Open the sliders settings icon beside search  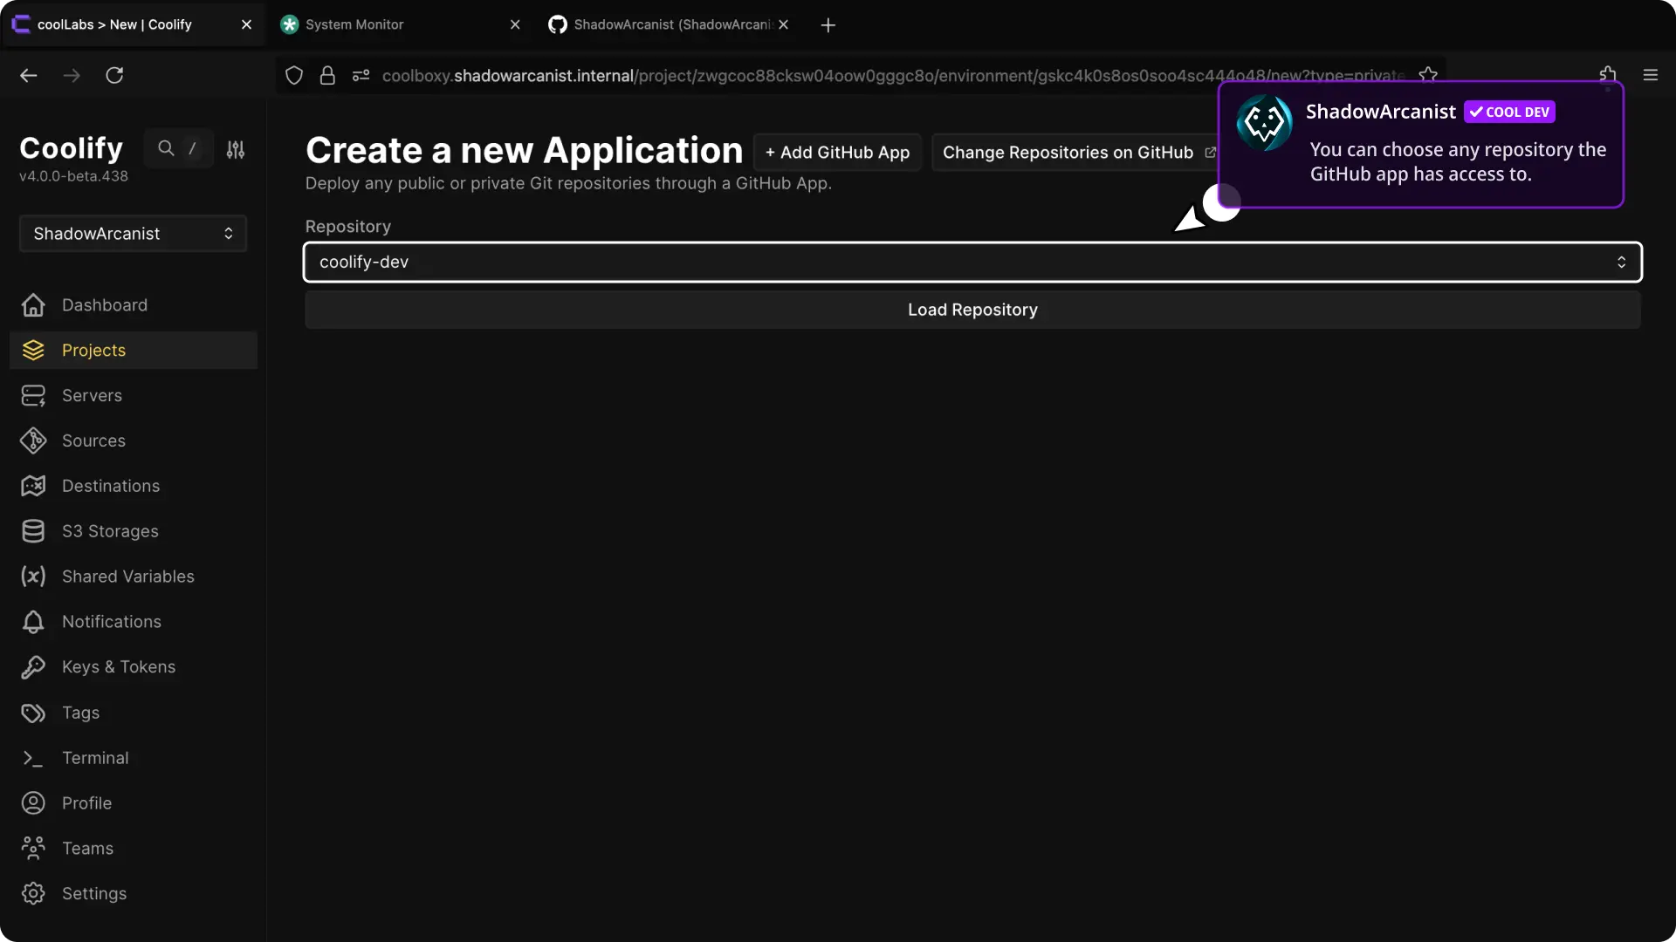[x=236, y=150]
